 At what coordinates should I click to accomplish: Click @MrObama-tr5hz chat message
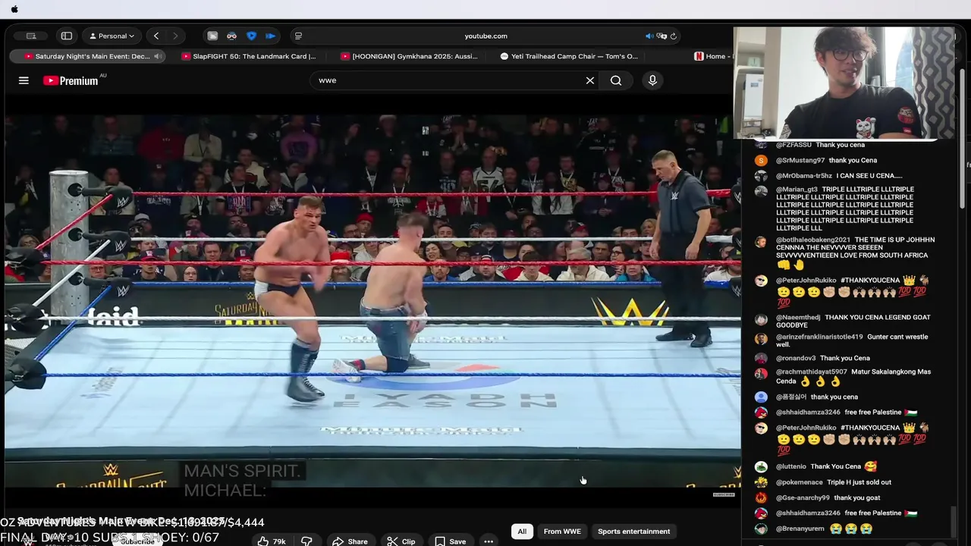pos(838,176)
